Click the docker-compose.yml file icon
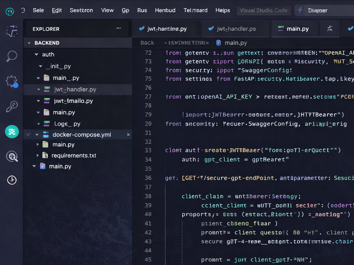 46,135
